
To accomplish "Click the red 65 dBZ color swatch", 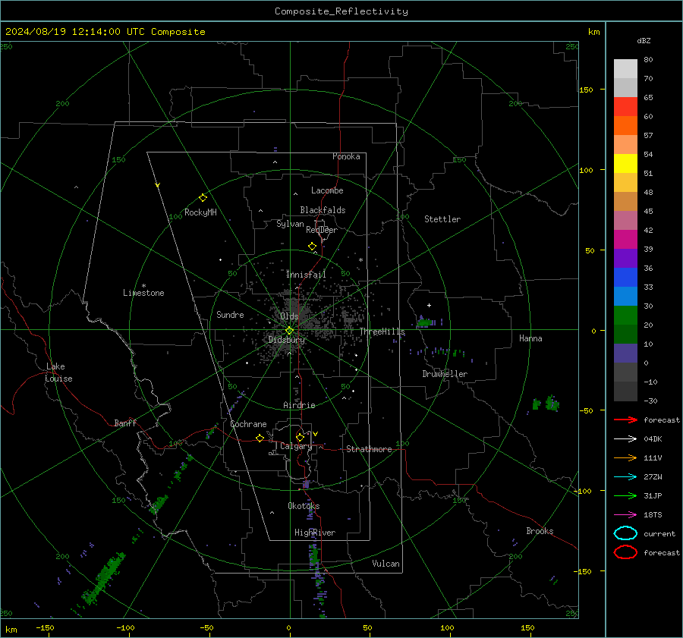I will pos(625,107).
